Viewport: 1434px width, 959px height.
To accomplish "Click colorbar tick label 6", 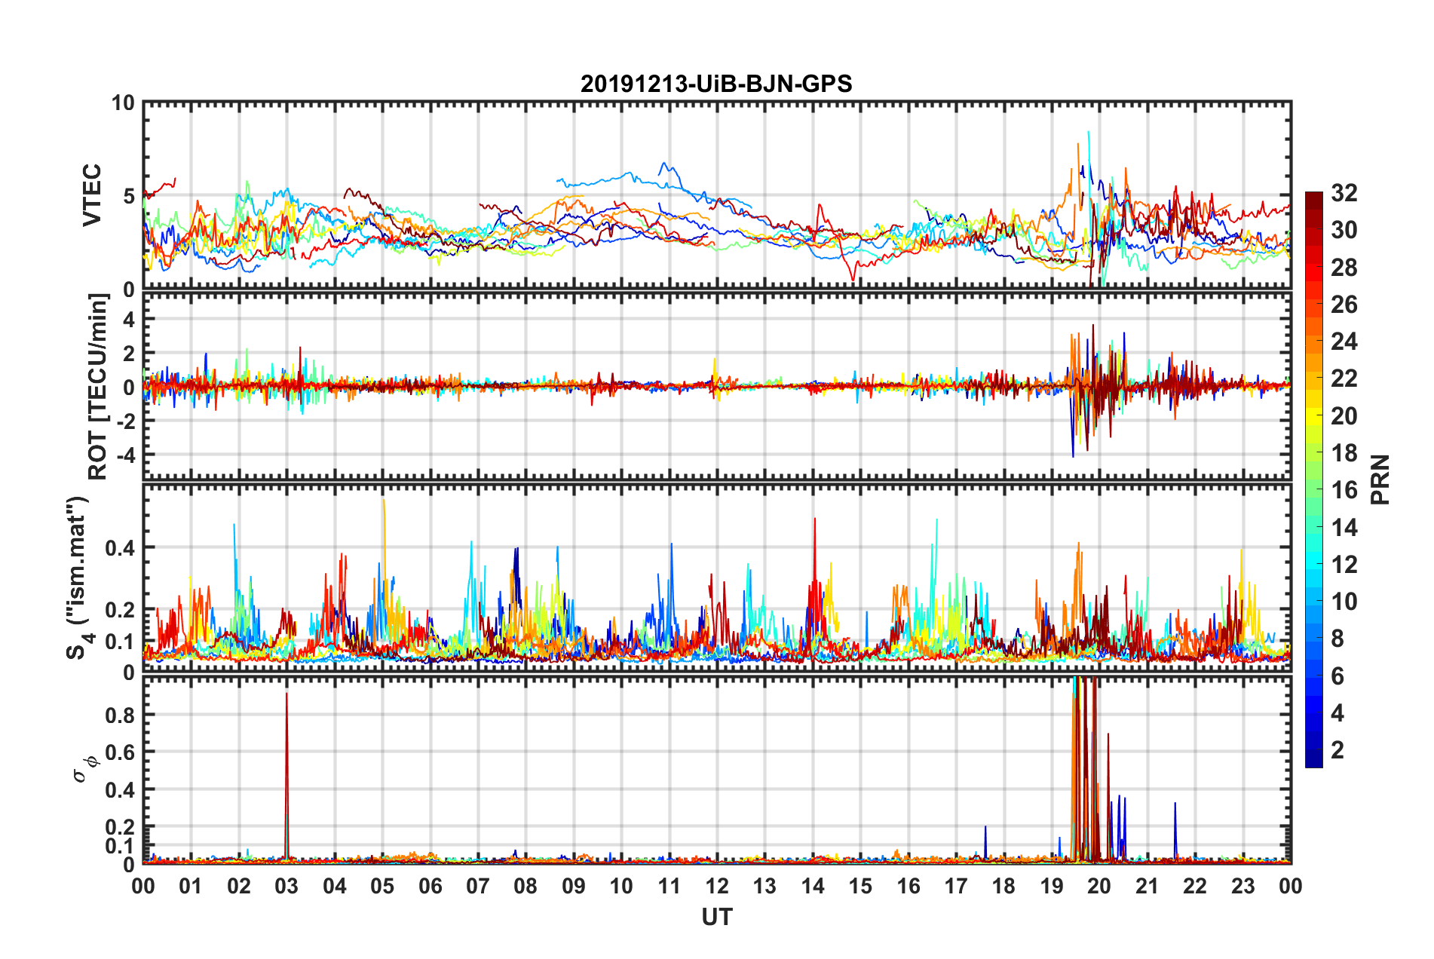I will 1337,676.
